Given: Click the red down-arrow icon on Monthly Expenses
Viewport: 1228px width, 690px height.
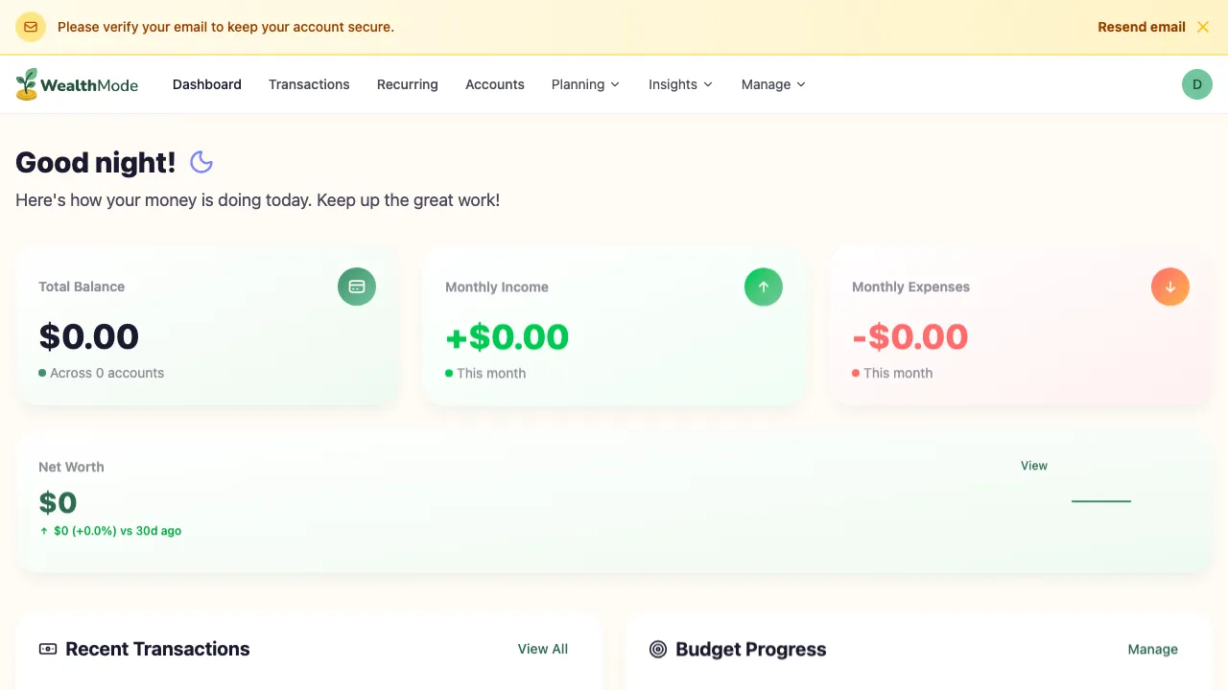Looking at the screenshot, I should point(1170,287).
